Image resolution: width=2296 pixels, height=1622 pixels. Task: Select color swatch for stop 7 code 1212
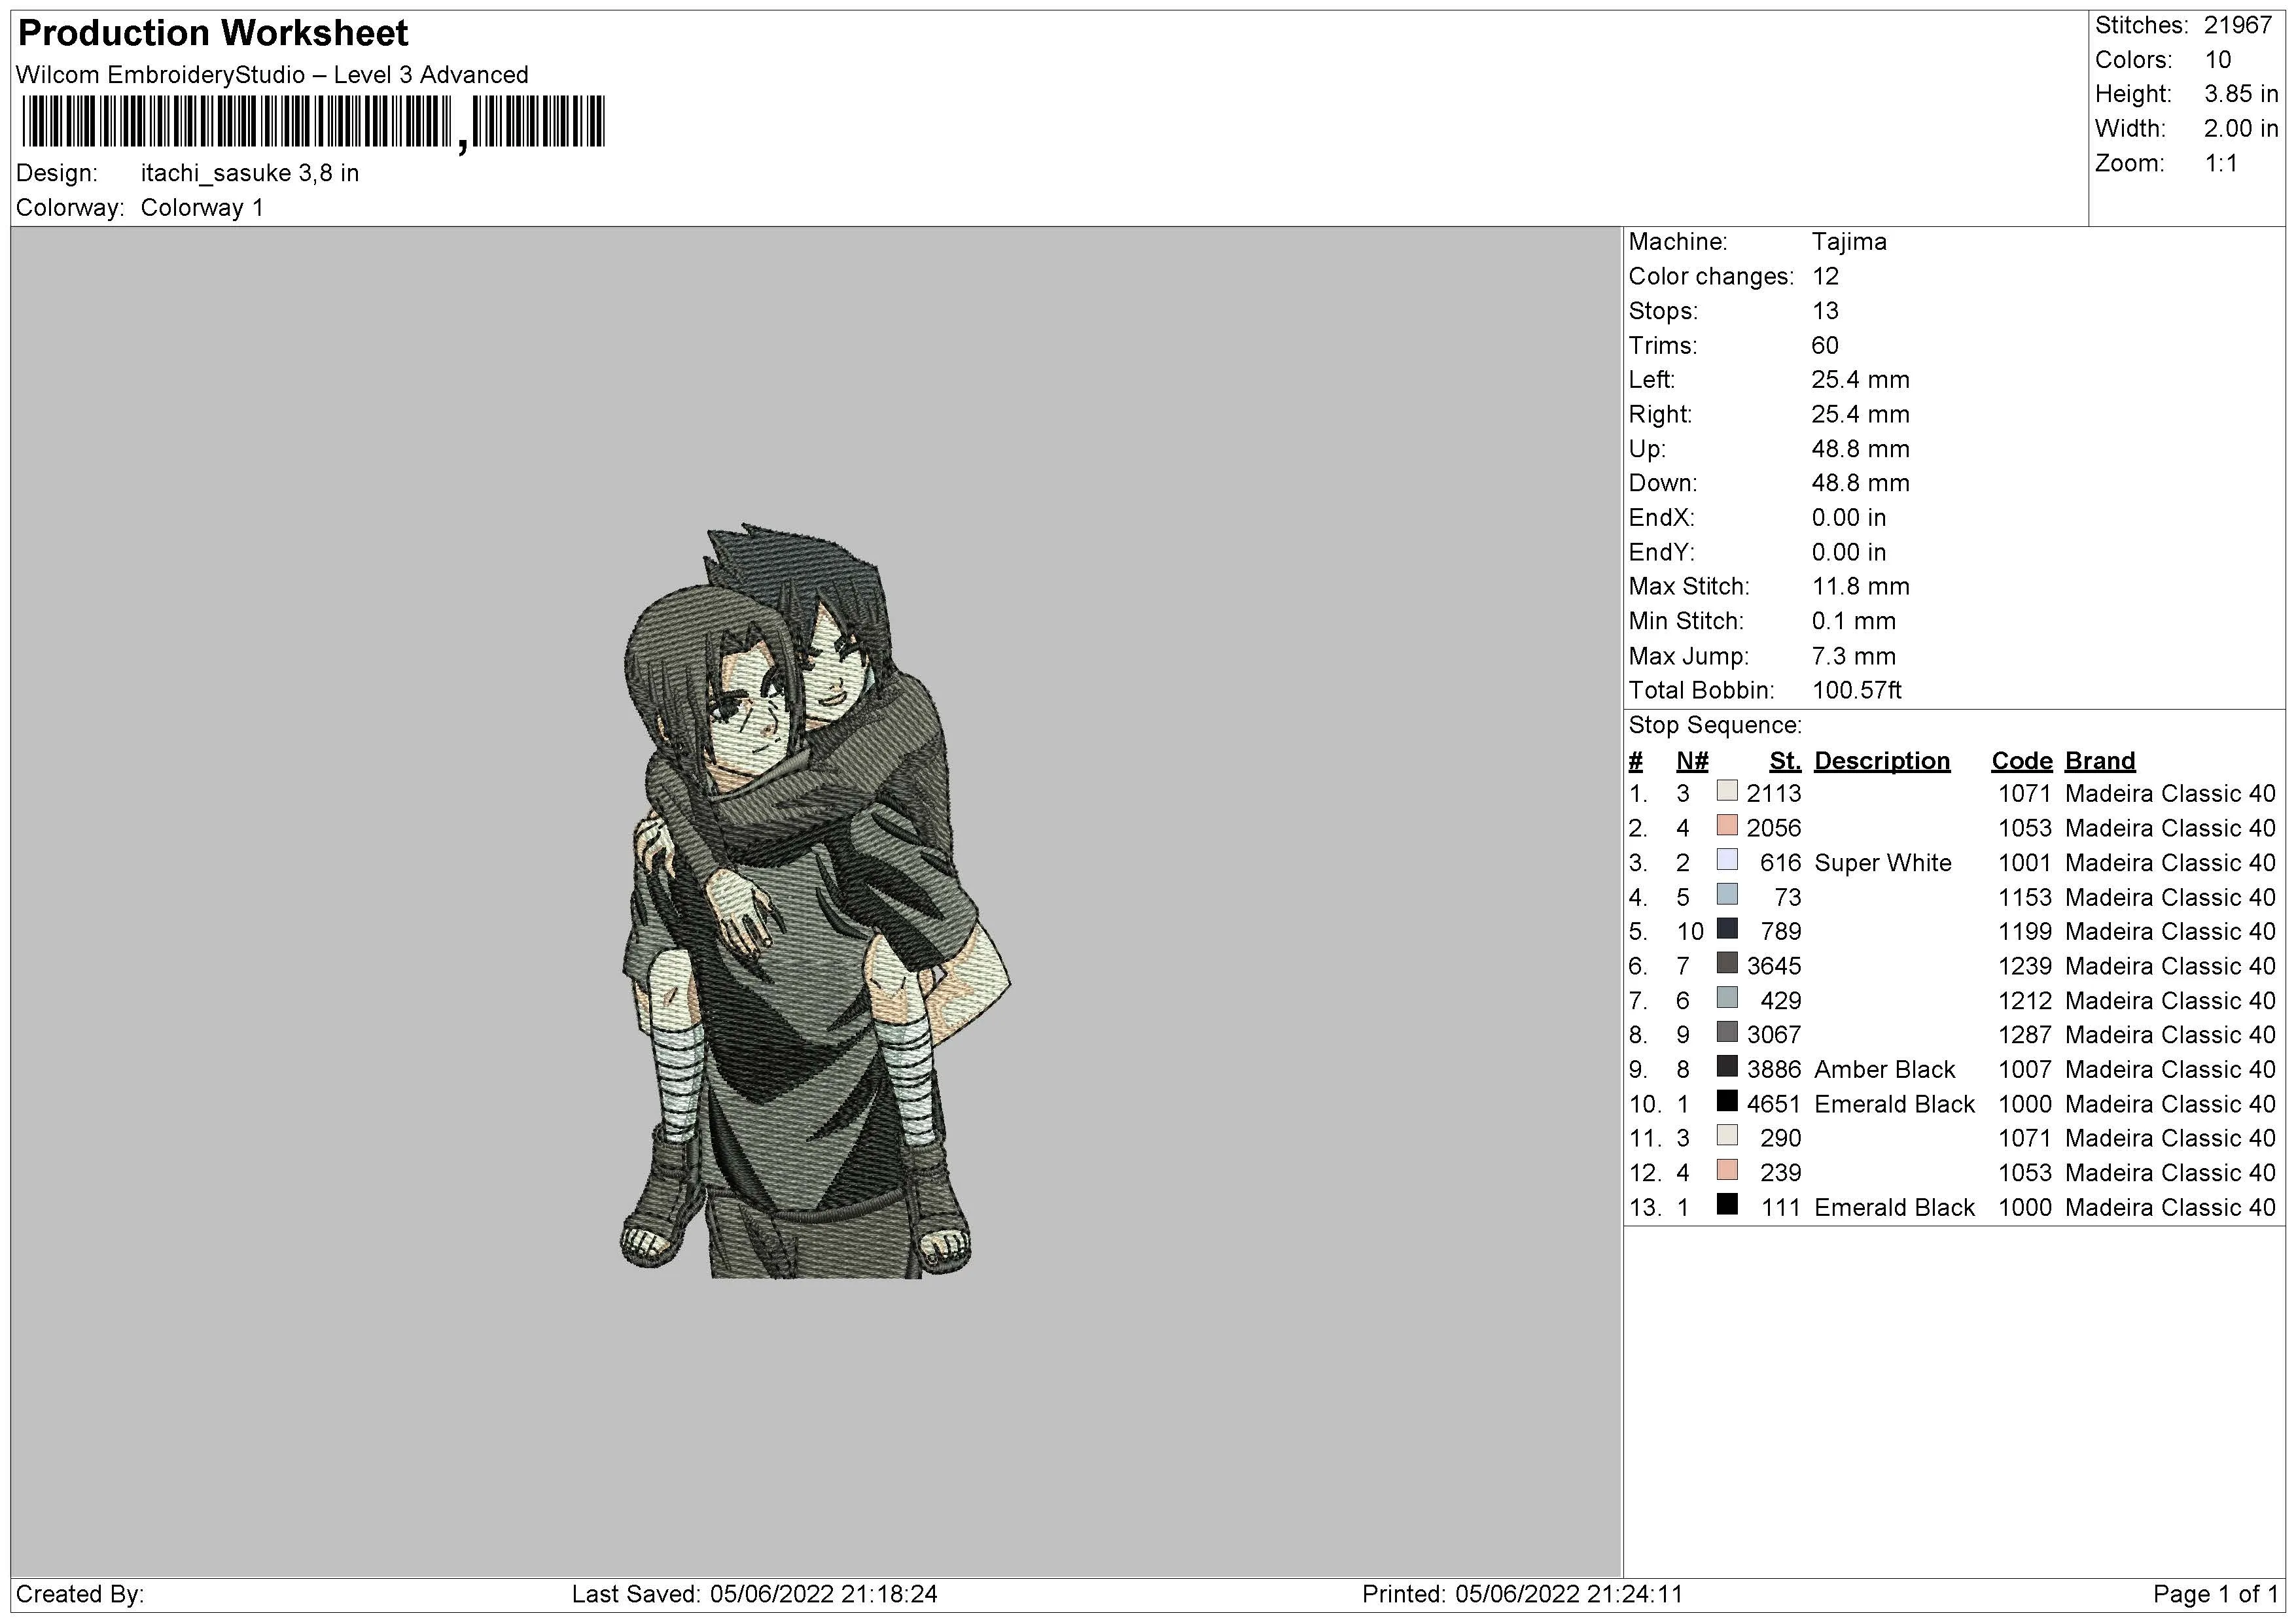pyautogui.click(x=1727, y=999)
